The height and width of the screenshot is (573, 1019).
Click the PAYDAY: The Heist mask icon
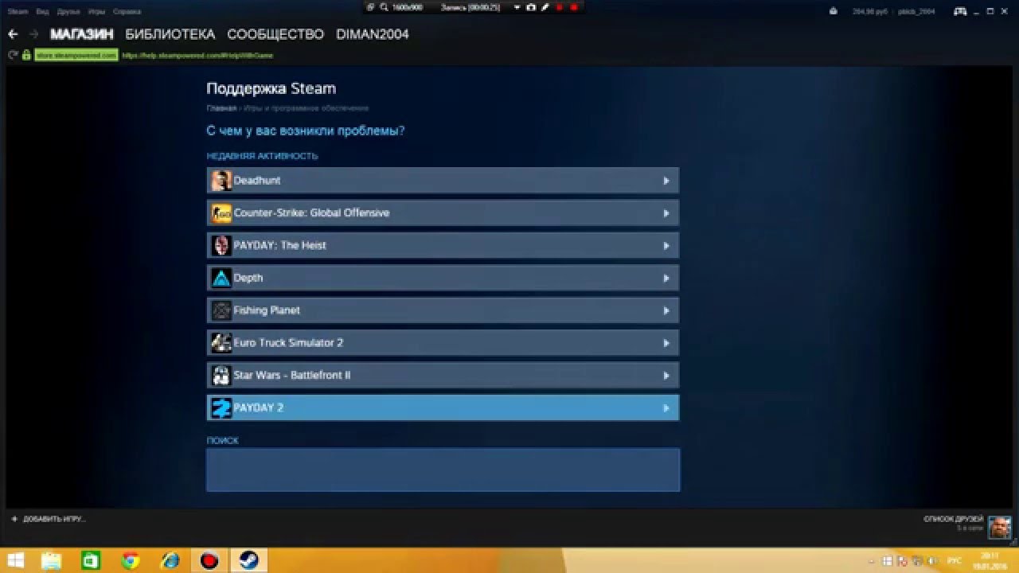[221, 246]
